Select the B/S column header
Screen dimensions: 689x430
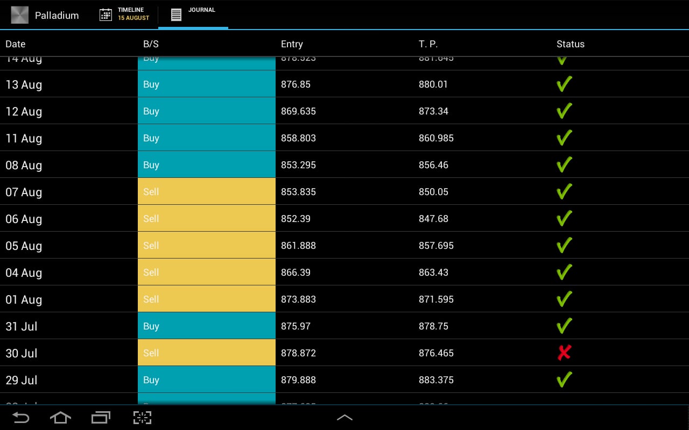pos(151,44)
